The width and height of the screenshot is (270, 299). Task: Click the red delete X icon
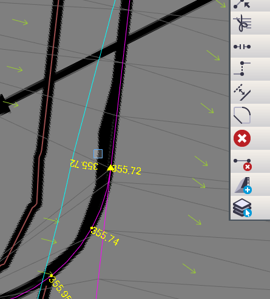242,138
